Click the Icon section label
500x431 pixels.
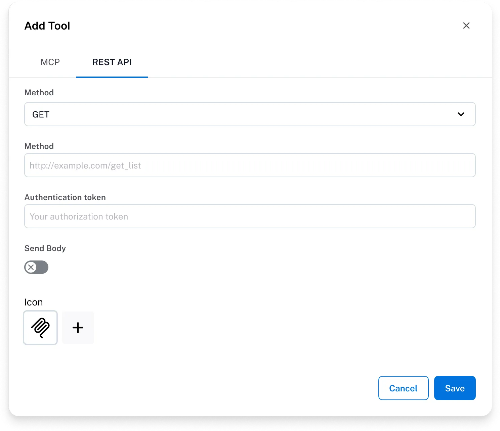pos(33,302)
